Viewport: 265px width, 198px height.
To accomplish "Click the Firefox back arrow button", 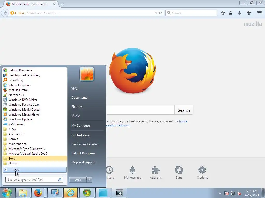I will 5,13.
